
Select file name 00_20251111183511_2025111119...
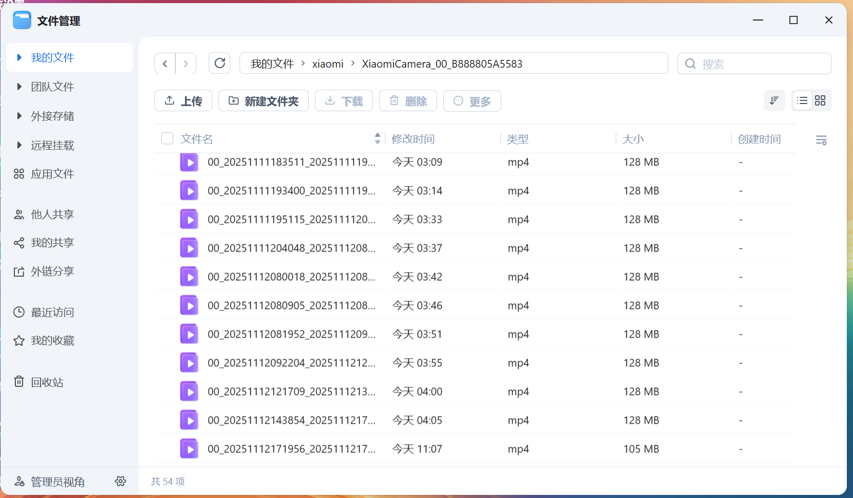pyautogui.click(x=291, y=162)
